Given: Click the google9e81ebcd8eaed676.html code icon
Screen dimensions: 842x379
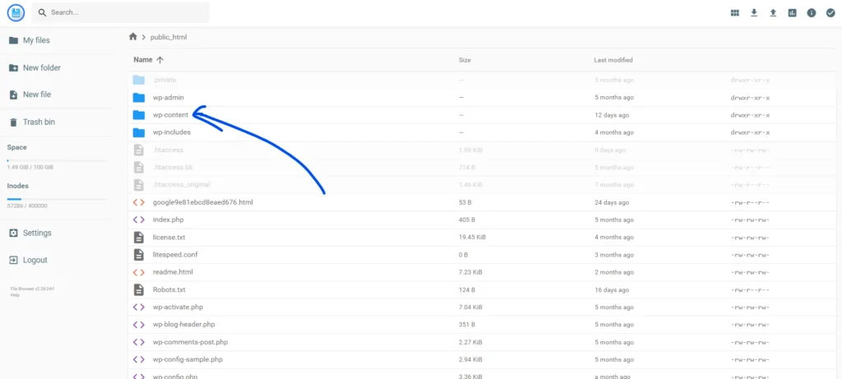Looking at the screenshot, I should (x=138, y=202).
